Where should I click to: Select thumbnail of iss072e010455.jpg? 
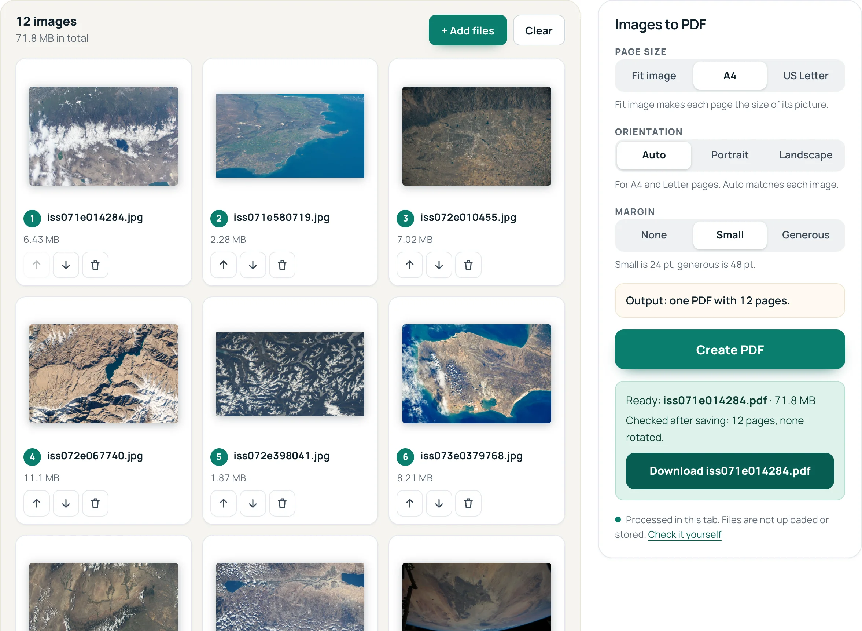coord(476,136)
